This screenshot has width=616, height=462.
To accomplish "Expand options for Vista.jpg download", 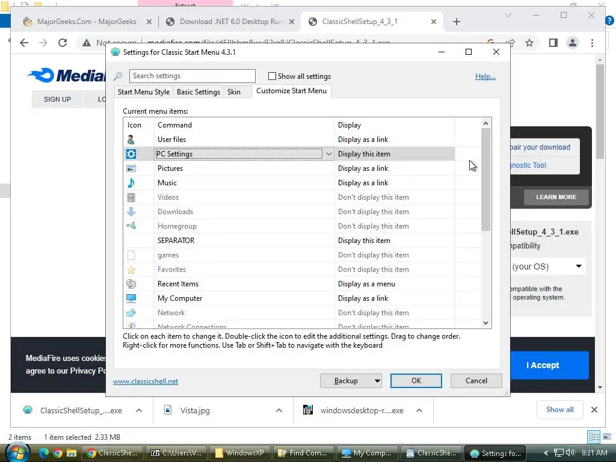I will (279, 410).
